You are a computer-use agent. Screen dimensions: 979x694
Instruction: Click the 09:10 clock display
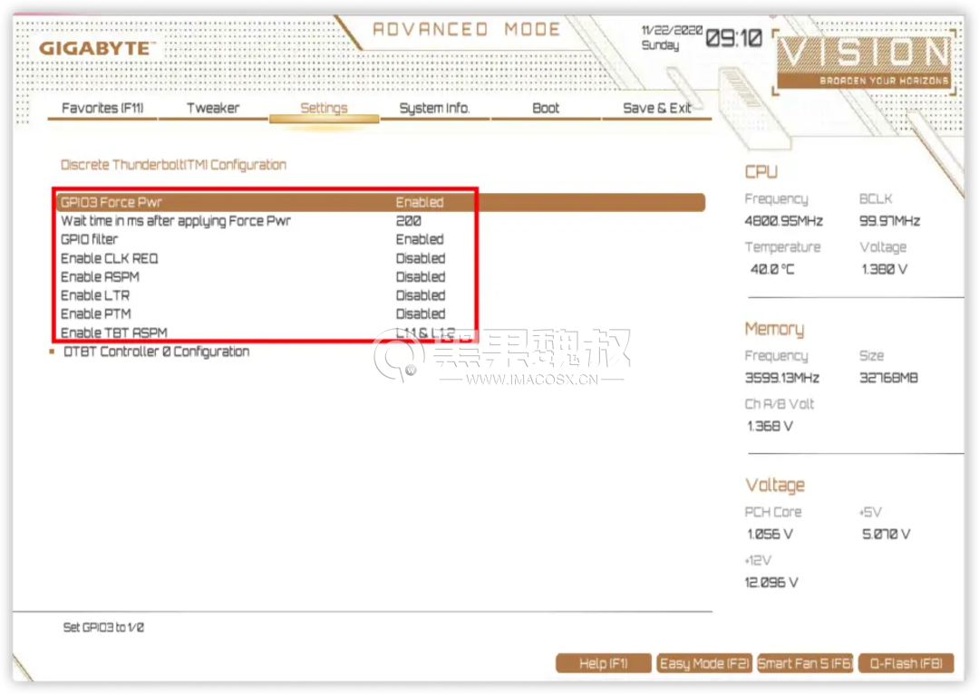pyautogui.click(x=733, y=39)
